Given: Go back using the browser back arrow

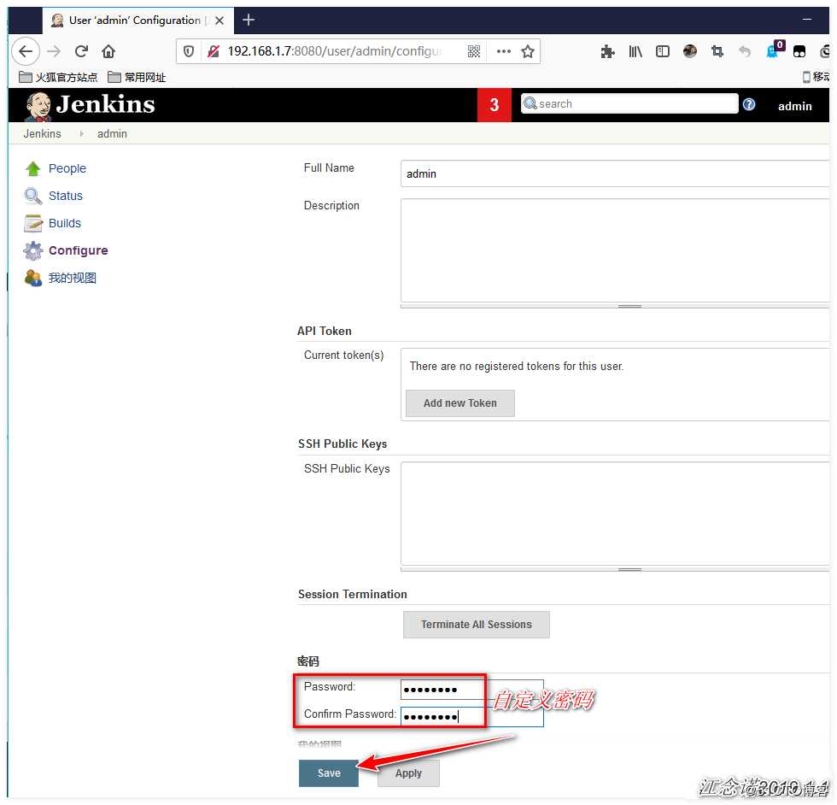Looking at the screenshot, I should [x=26, y=51].
